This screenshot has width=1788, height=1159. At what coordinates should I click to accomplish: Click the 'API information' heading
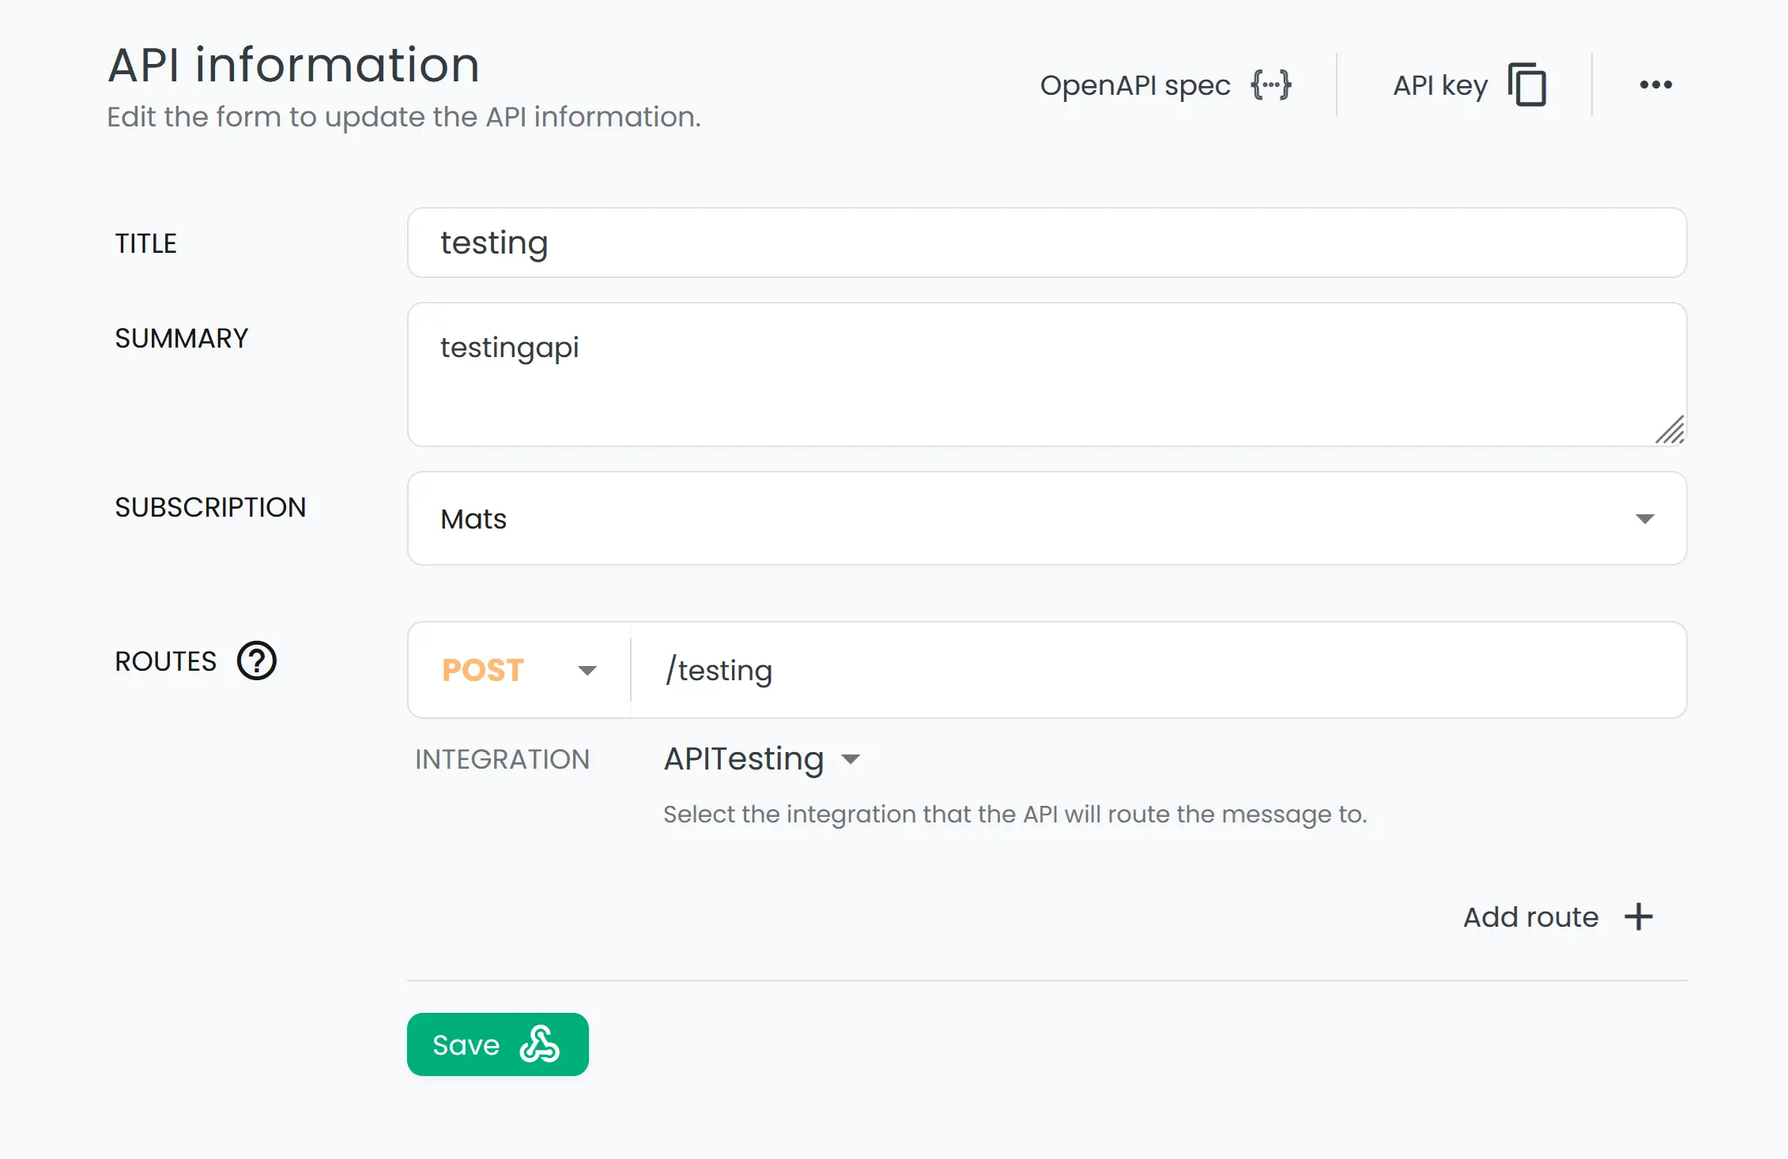pyautogui.click(x=294, y=64)
